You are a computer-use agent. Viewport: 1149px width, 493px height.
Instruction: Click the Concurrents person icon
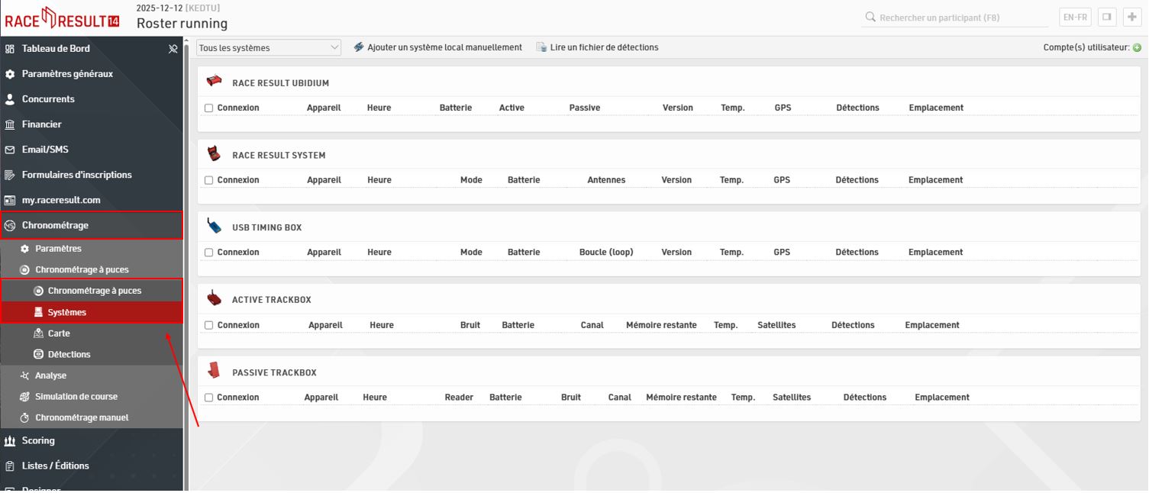(10, 99)
